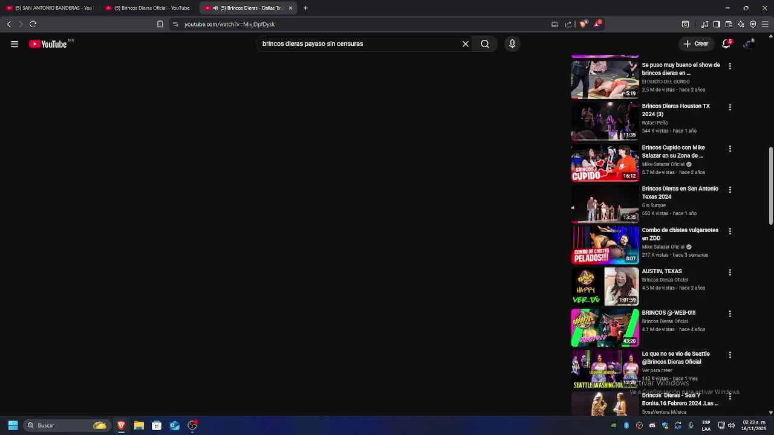
Task: Open Microsoft Store from taskbar
Action: pyautogui.click(x=157, y=425)
